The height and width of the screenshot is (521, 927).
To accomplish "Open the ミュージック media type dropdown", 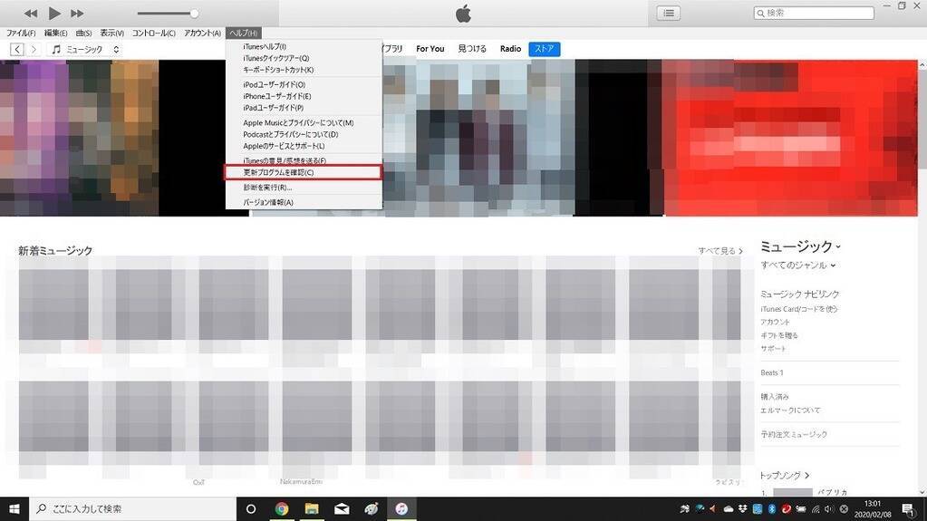I will [85, 50].
